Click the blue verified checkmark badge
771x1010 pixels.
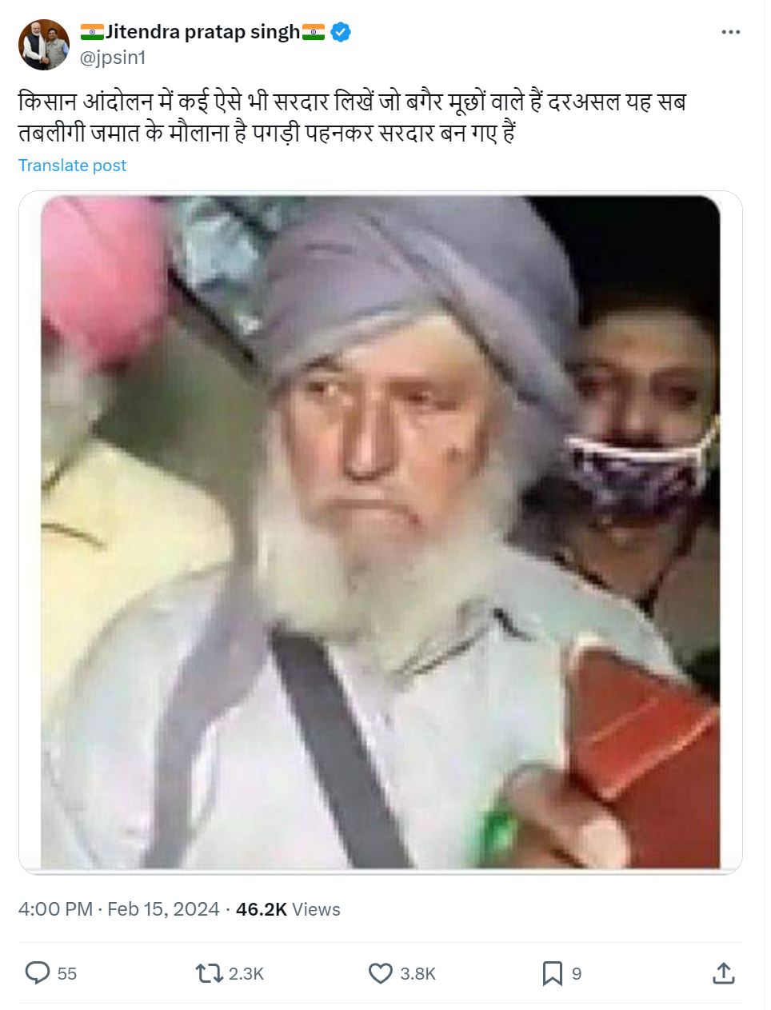pos(341,32)
